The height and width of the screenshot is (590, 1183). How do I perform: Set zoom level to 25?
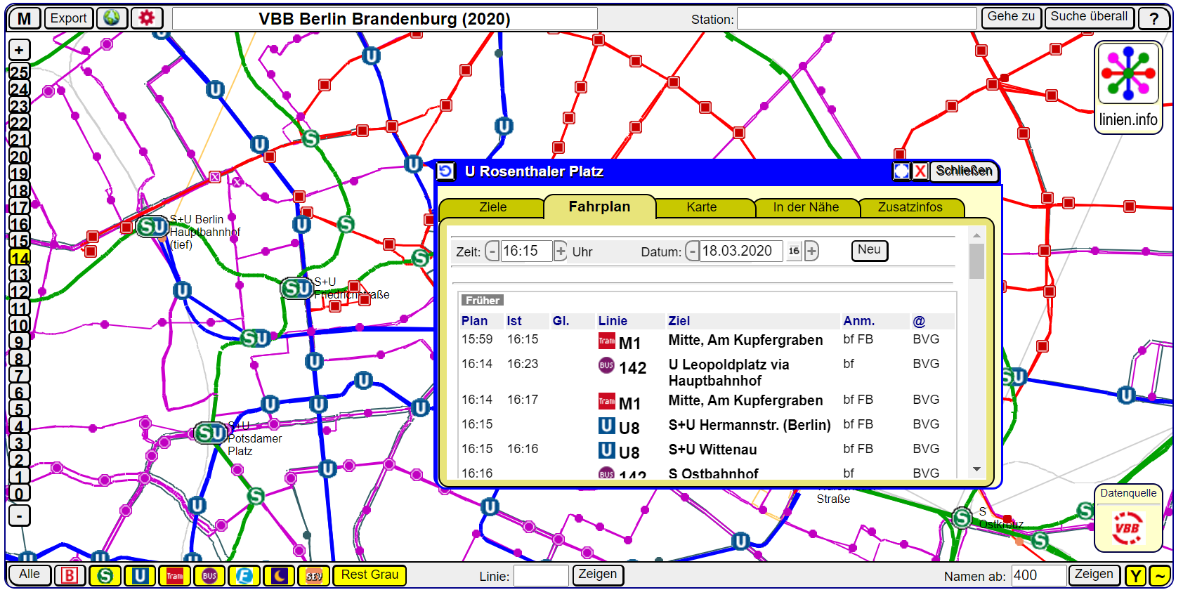pos(19,72)
